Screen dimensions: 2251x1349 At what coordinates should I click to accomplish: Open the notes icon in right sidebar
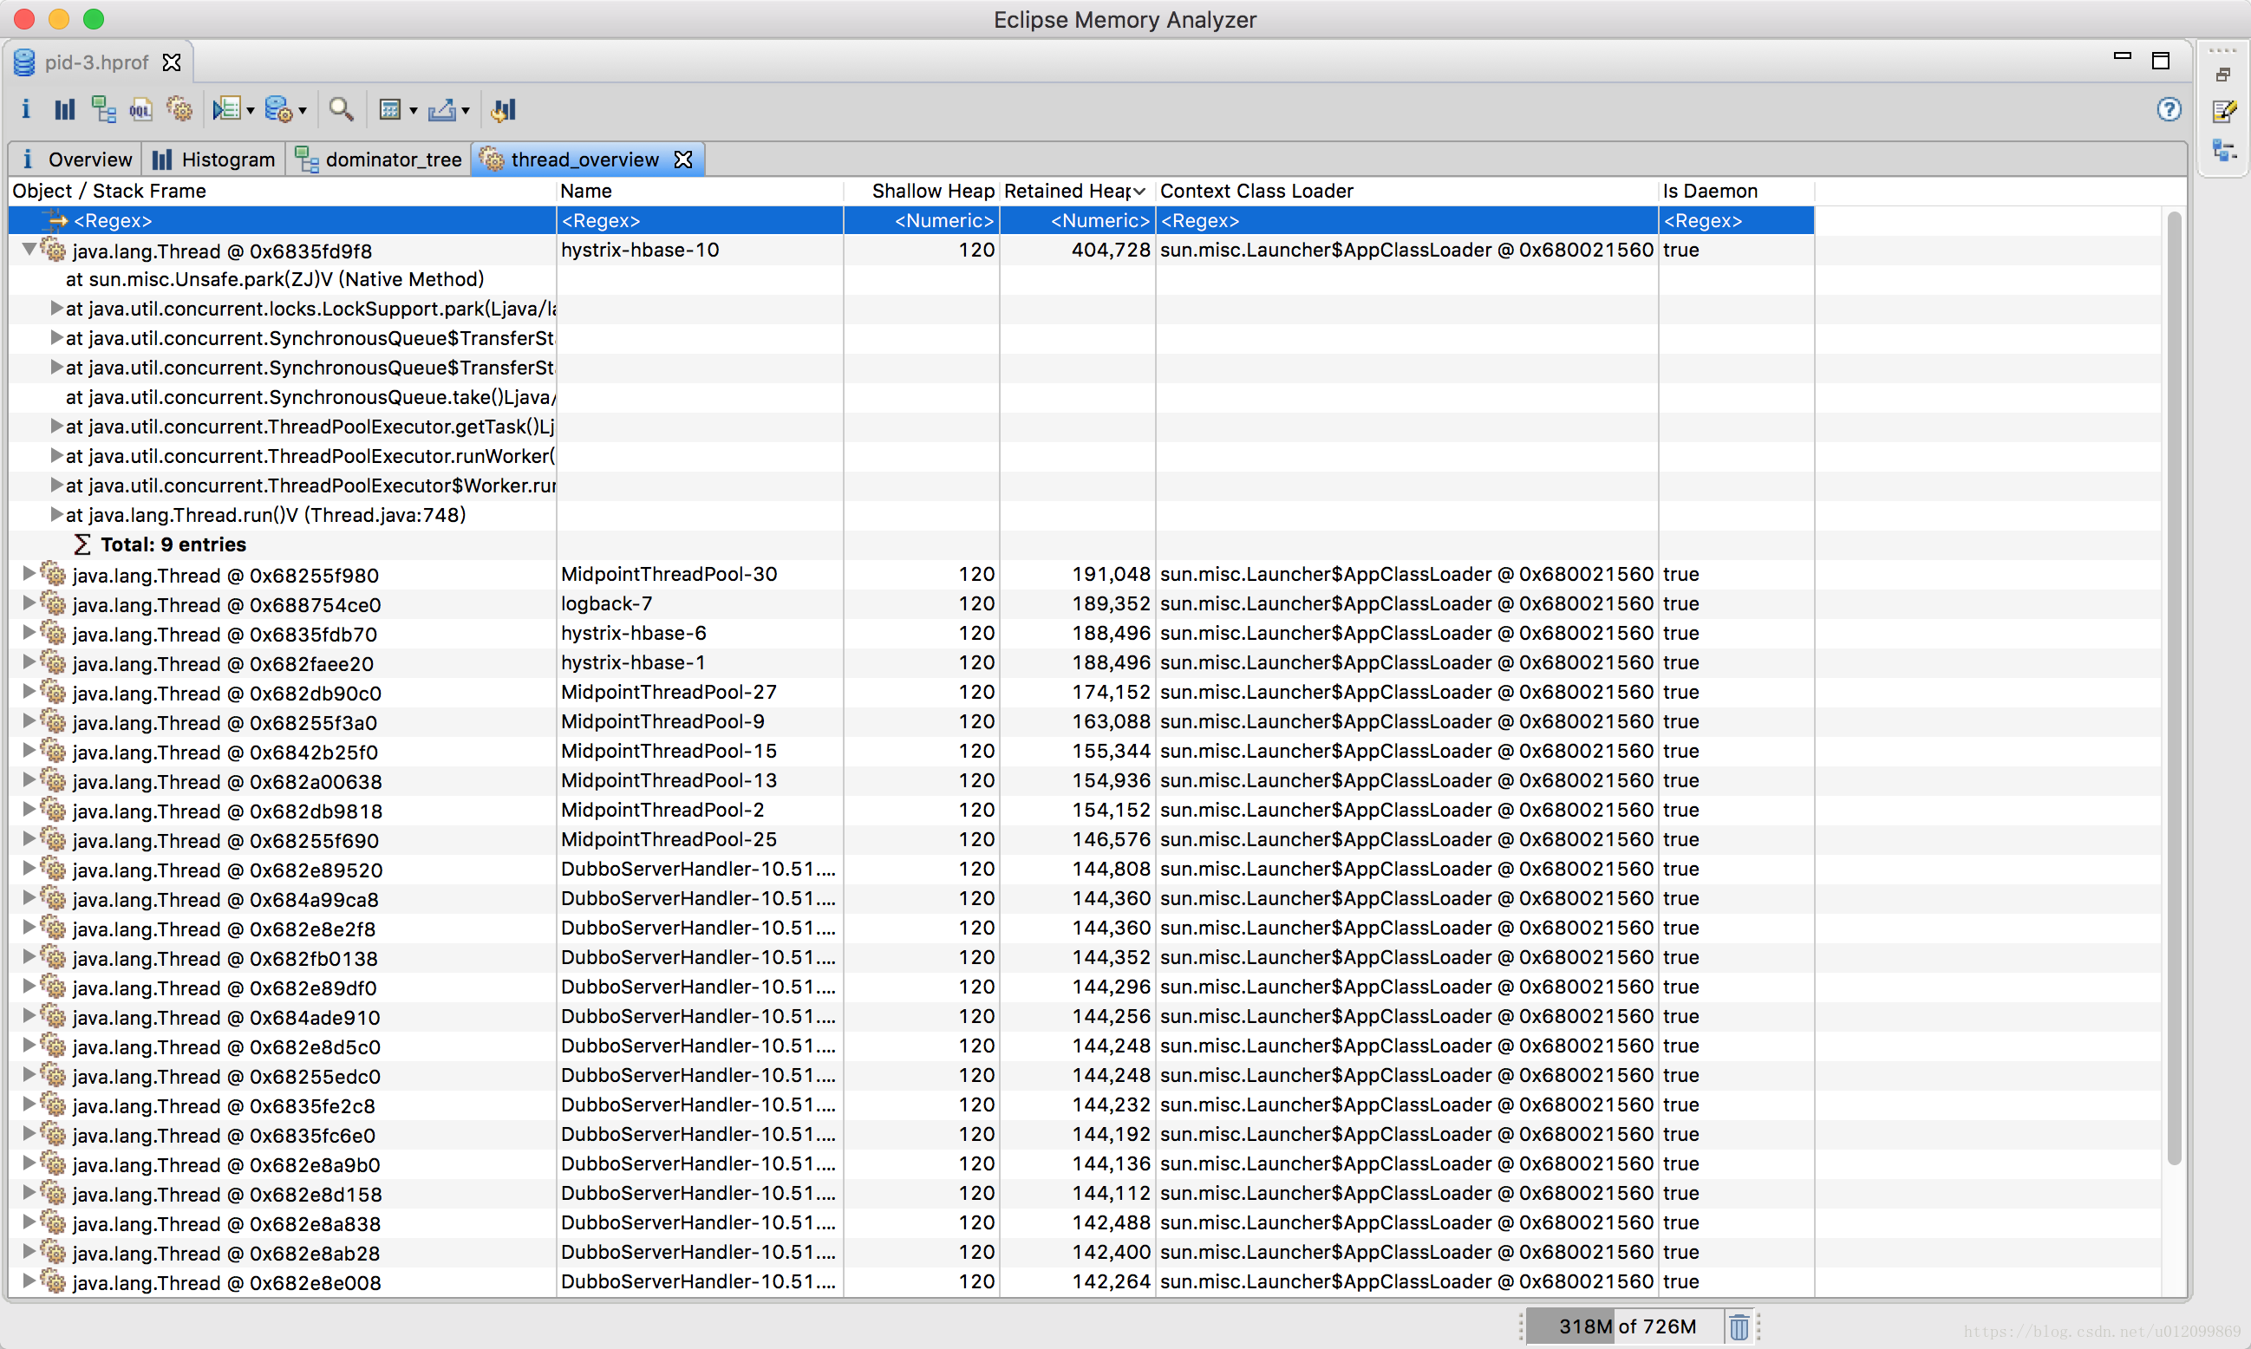[2224, 111]
